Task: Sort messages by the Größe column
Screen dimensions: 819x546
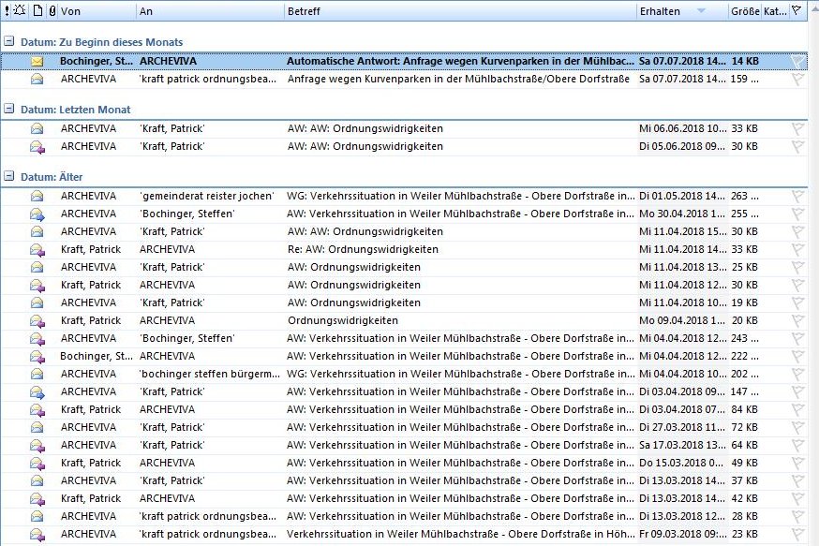Action: pos(745,11)
